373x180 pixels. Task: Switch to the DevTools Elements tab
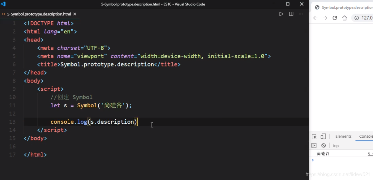[x=343, y=136]
